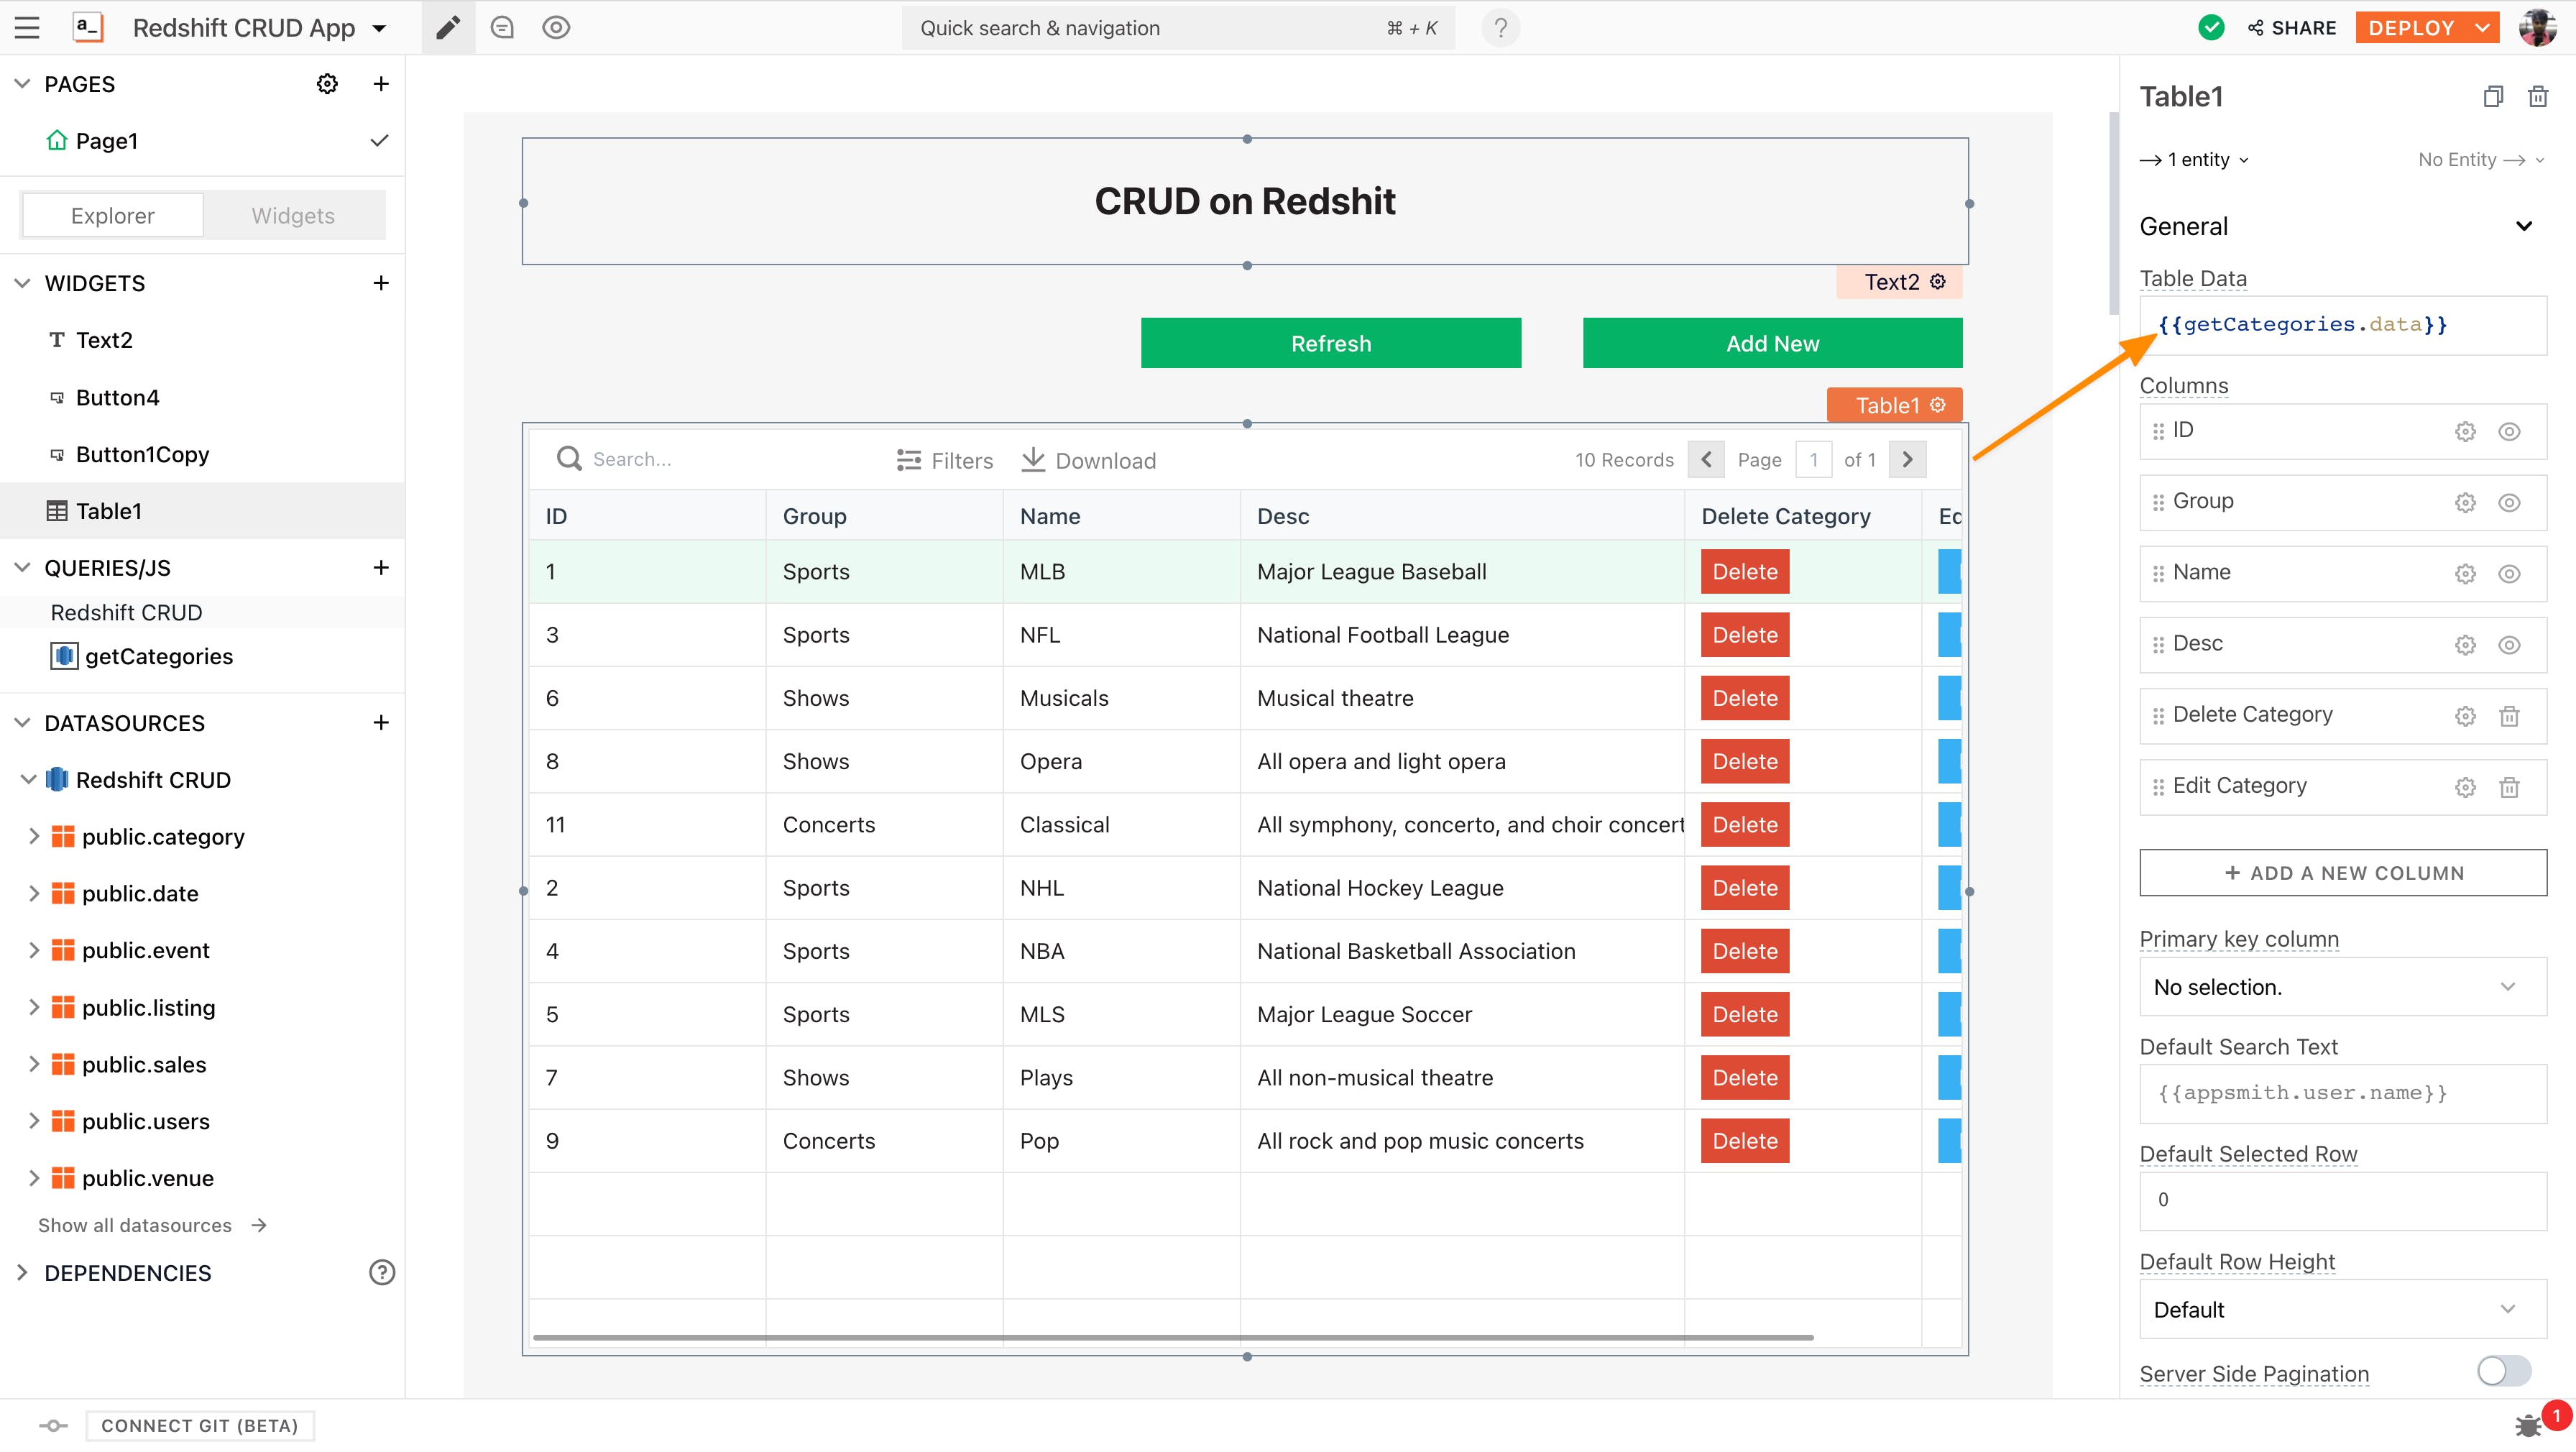Switch to edit mode with the pencil icon
2576x1452 pixels.
pyautogui.click(x=447, y=27)
